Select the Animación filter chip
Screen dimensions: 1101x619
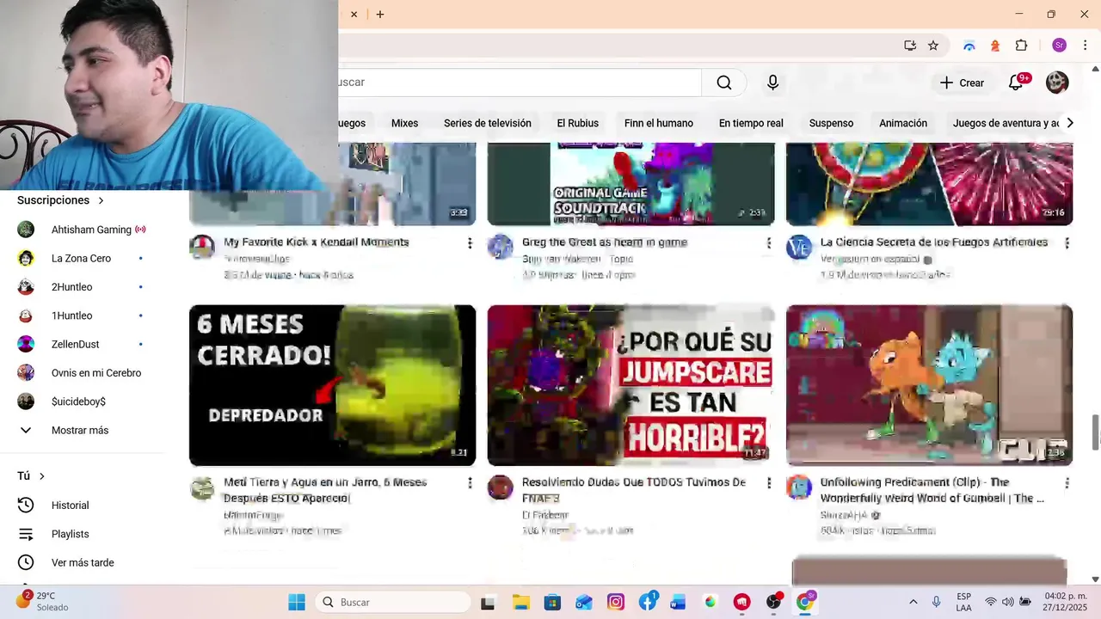903,123
